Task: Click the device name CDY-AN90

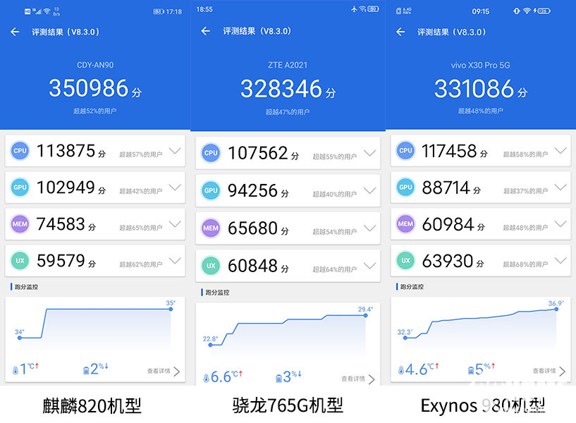Action: [95, 65]
